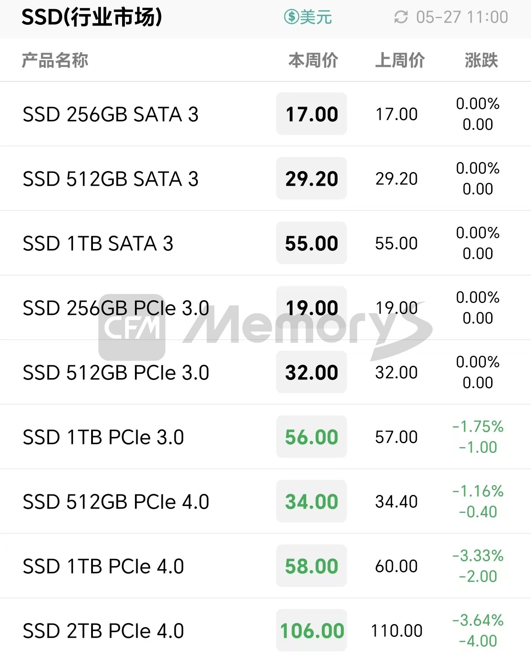The height and width of the screenshot is (655, 531).
Task: Switch currency via the 美元 label
Action: [x=316, y=17]
